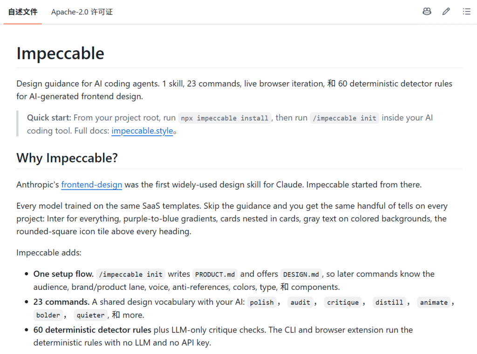Click the polish command chip

[262, 302]
